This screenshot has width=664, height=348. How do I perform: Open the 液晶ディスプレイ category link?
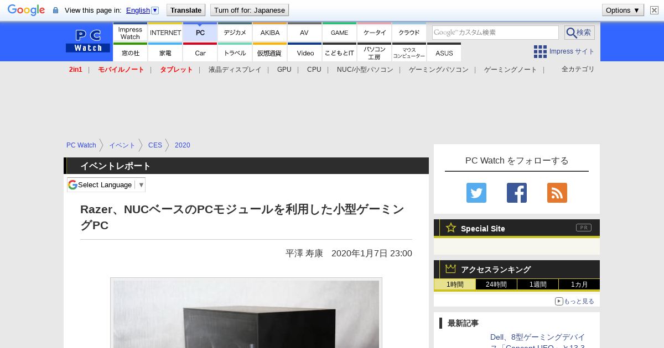[235, 70]
